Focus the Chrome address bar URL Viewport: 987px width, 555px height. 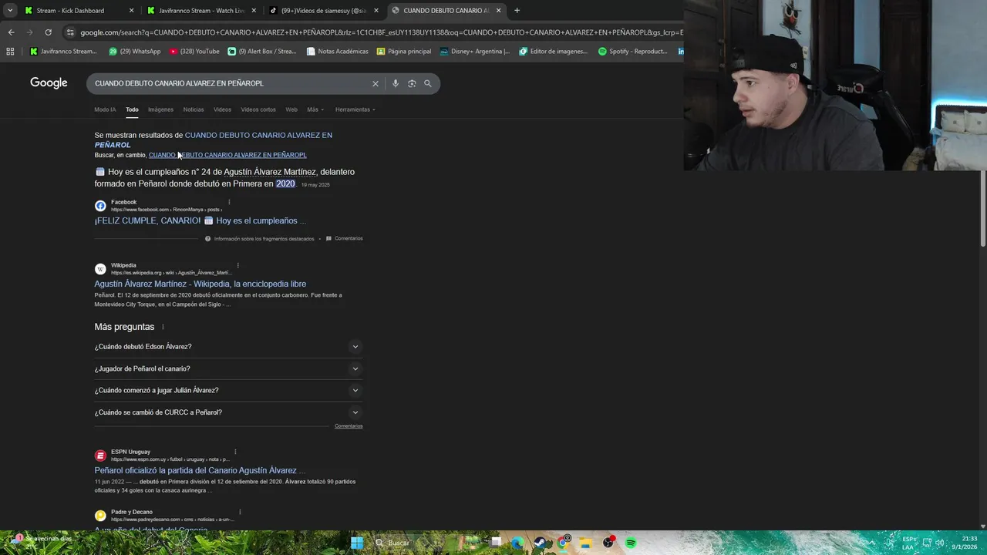(x=381, y=32)
